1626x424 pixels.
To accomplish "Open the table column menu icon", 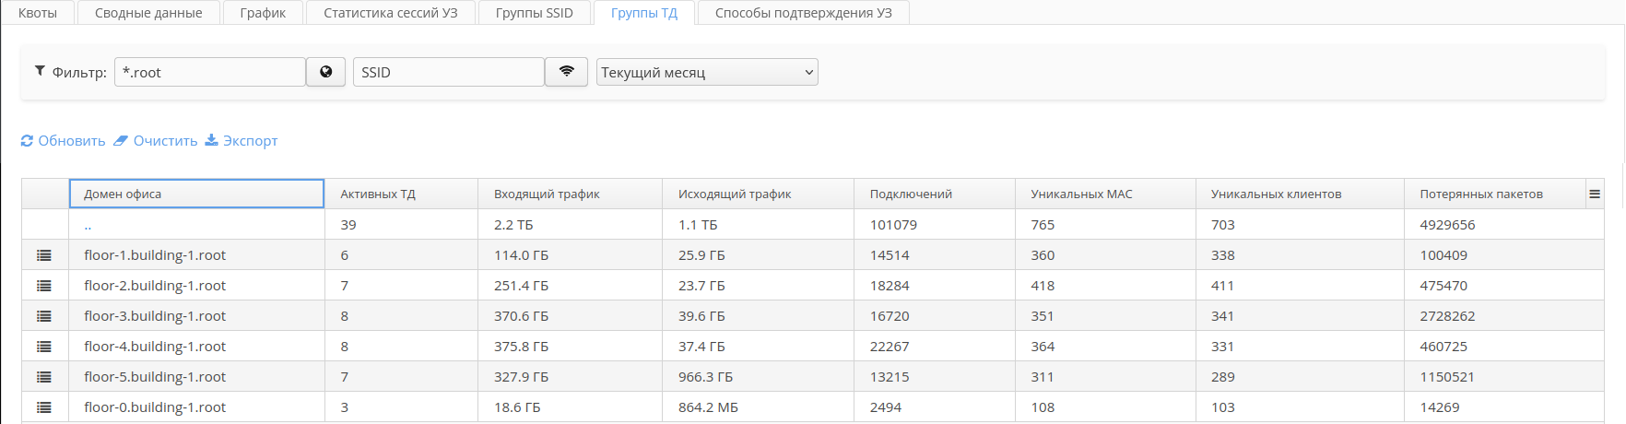I will (x=1594, y=194).
